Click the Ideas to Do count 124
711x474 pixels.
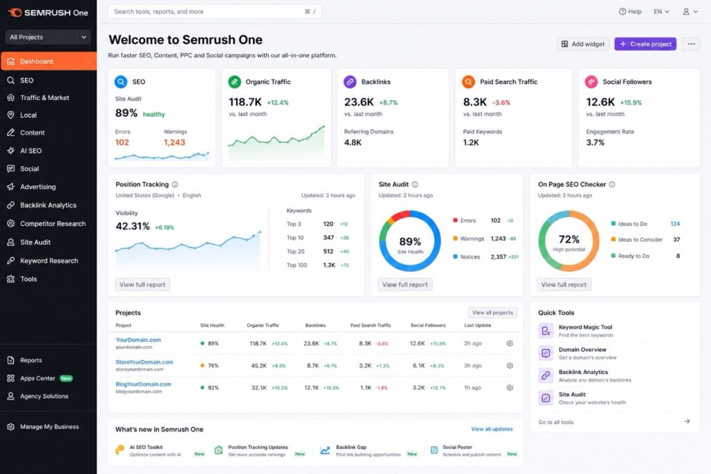click(x=675, y=224)
